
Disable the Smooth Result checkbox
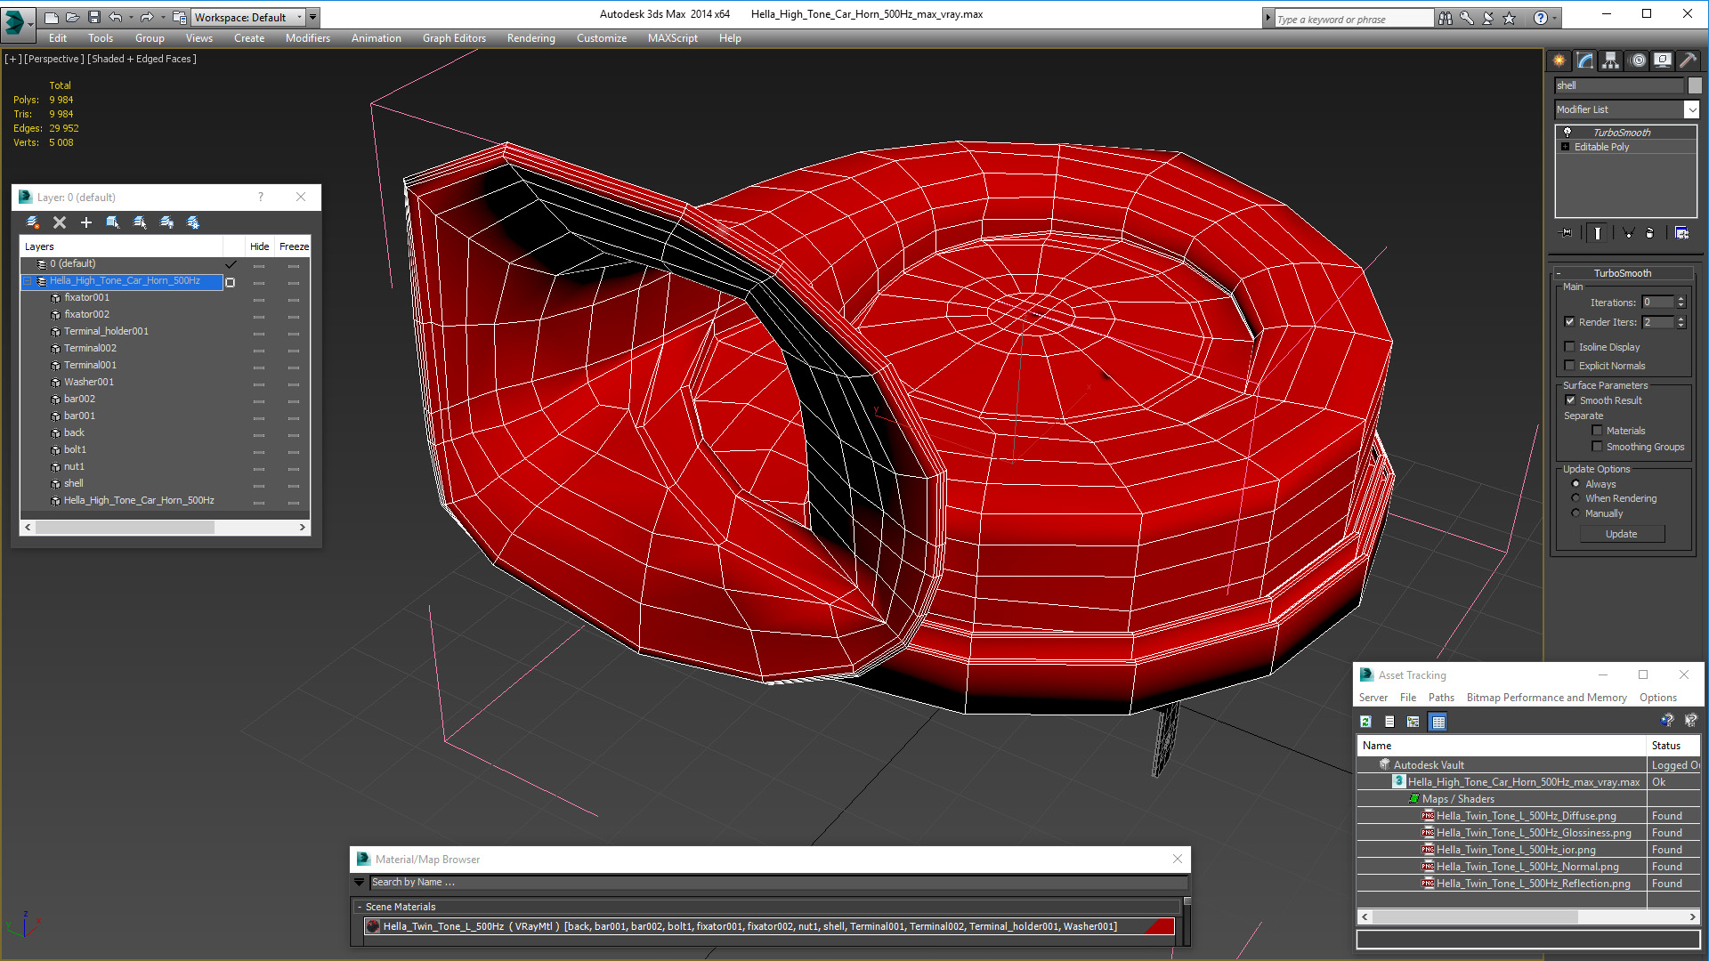[1571, 400]
